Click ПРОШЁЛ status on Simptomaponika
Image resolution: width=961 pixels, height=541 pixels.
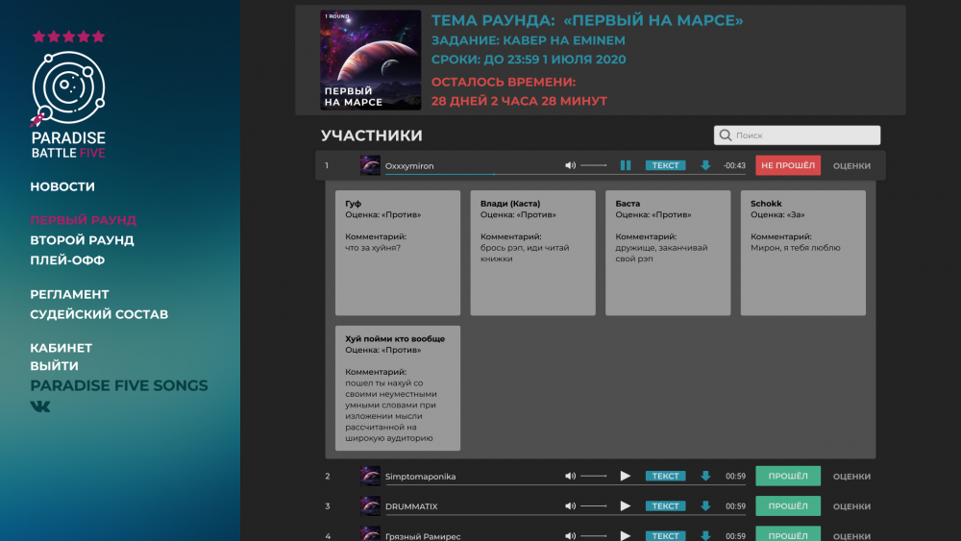tap(788, 476)
